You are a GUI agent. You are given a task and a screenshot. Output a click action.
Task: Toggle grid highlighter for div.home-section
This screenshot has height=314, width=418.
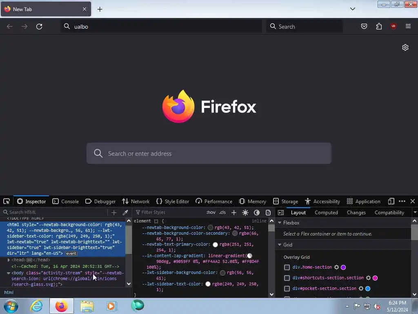(x=336, y=267)
